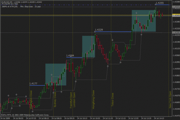This screenshot has width=180, height=120.
Task: Click the 1.41605 price axis value
Action: [x=177, y=102]
